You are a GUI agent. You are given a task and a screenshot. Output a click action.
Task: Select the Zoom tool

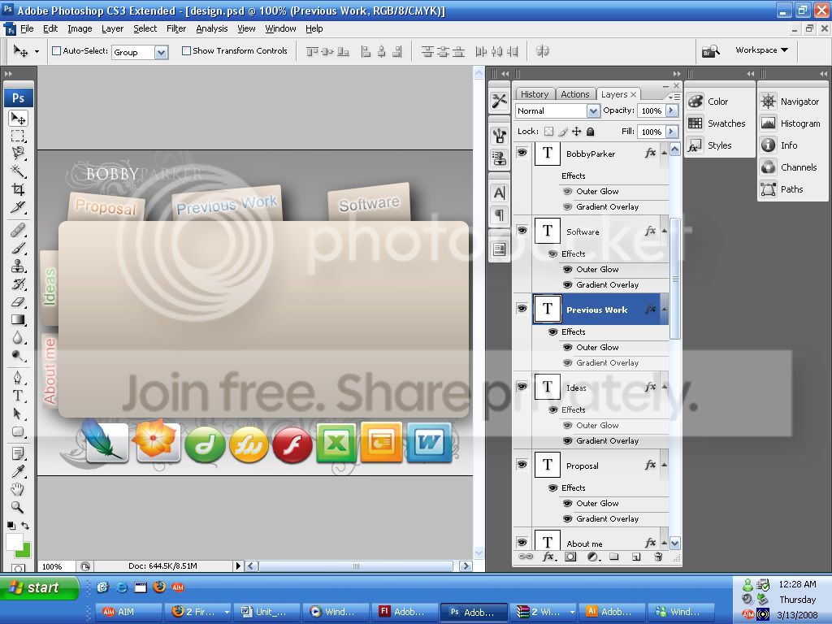click(18, 507)
